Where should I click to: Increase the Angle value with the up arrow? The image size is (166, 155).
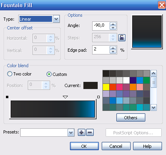tap(113, 24)
